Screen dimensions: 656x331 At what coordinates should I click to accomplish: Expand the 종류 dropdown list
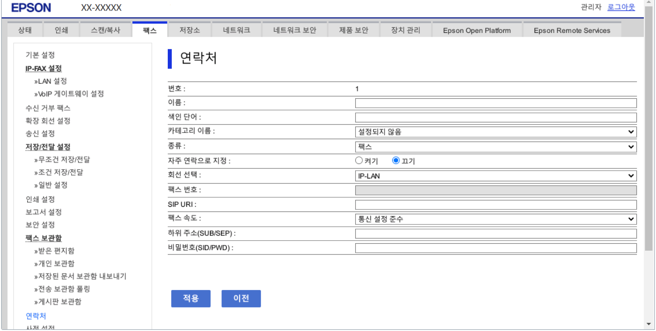495,147
